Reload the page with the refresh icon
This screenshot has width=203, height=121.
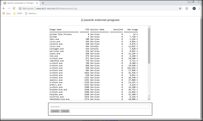coord(14,8)
